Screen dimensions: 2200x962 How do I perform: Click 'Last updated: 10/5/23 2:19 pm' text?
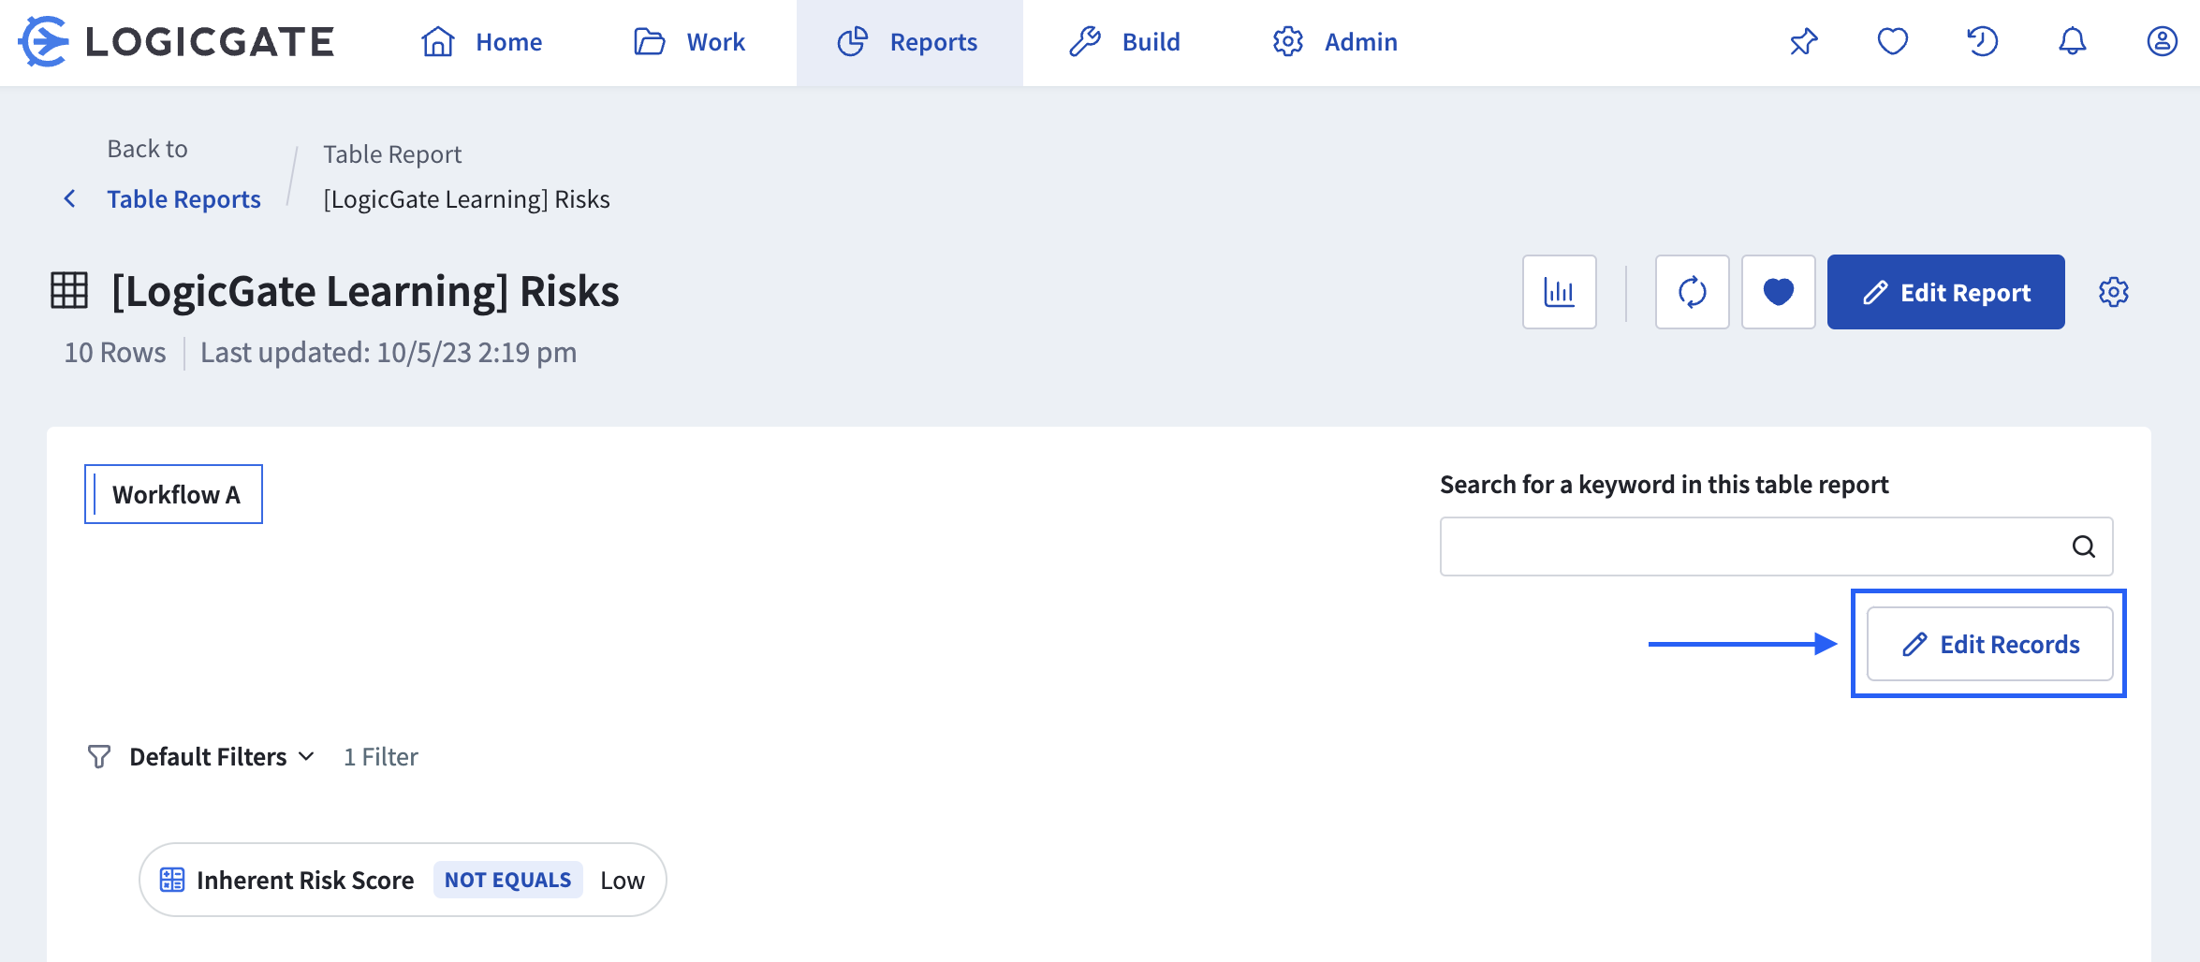pyautogui.click(x=389, y=353)
